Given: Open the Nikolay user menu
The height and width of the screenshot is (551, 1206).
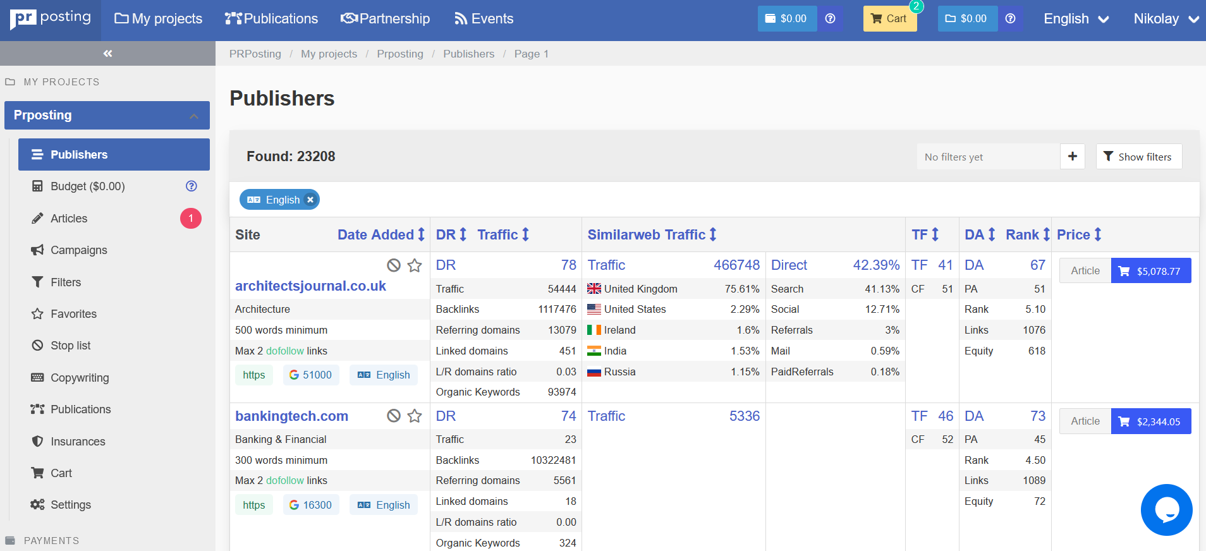Looking at the screenshot, I should point(1166,19).
